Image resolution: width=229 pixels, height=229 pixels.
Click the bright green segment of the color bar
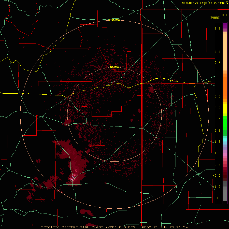pyautogui.click(x=225, y=123)
